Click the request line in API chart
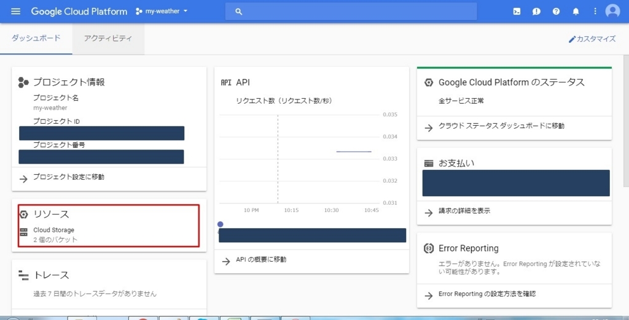This screenshot has height=320, width=629. [354, 152]
